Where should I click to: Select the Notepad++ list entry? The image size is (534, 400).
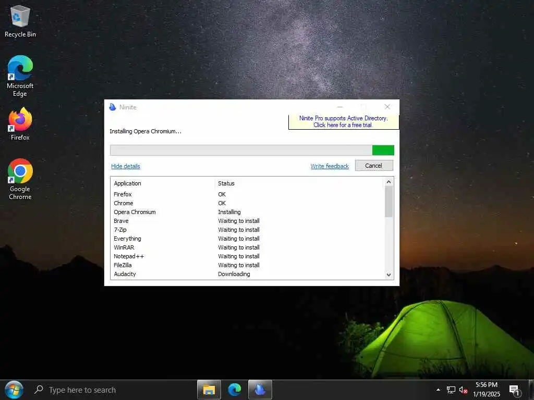(x=248, y=256)
